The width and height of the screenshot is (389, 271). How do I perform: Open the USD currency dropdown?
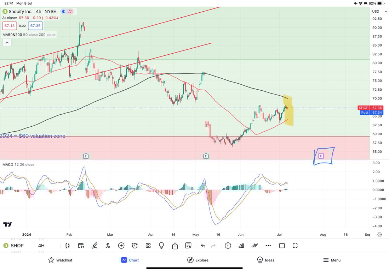click(379, 11)
